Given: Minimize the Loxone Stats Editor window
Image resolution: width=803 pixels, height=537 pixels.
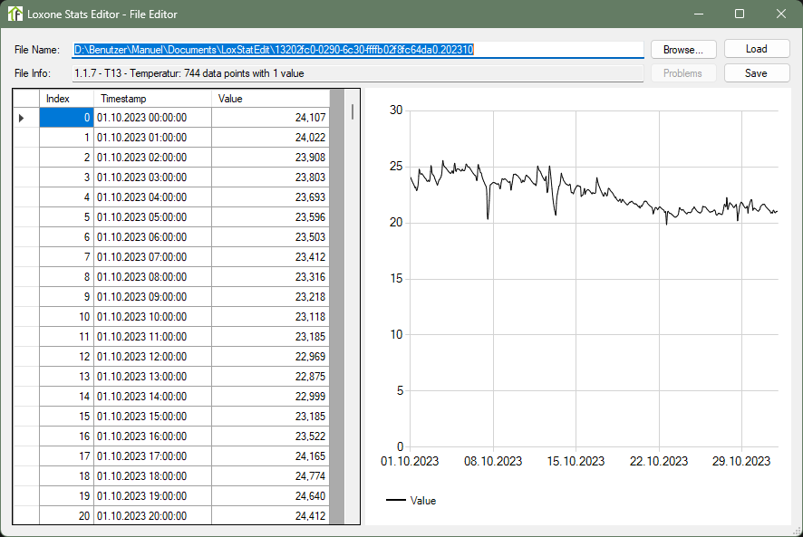Looking at the screenshot, I should (x=699, y=14).
